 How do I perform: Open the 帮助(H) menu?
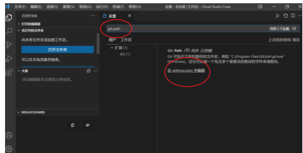point(135,7)
